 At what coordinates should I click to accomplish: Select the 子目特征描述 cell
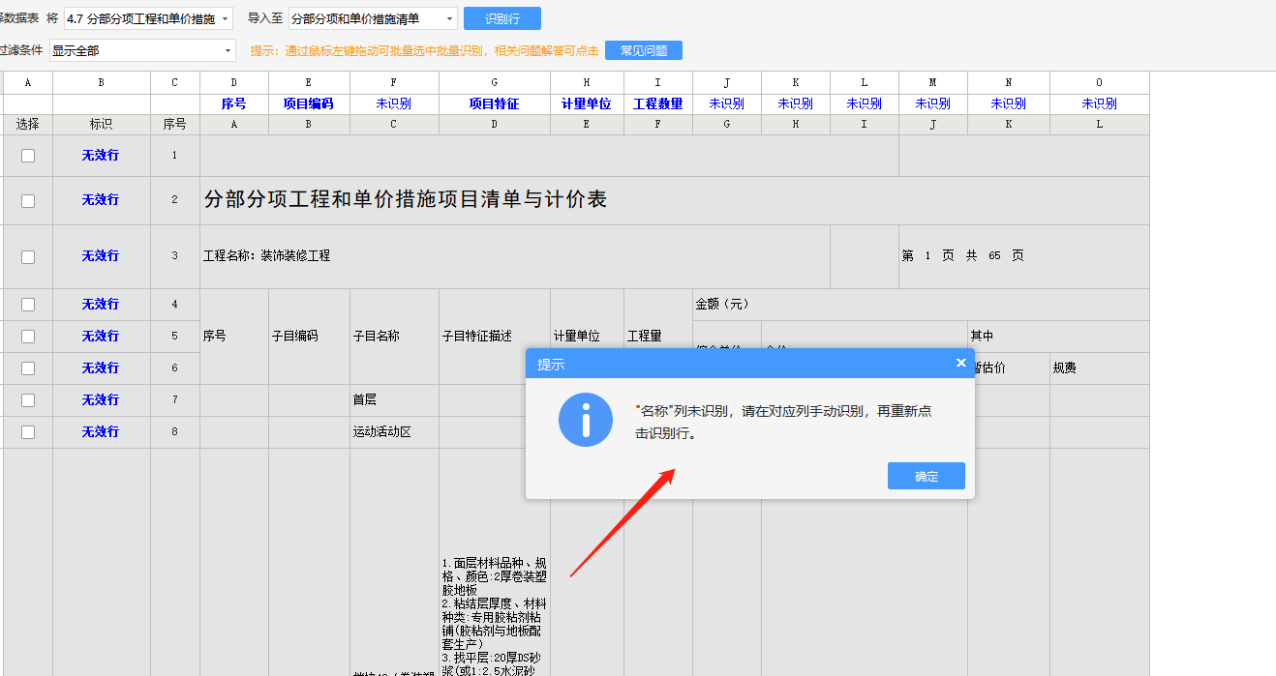(495, 337)
